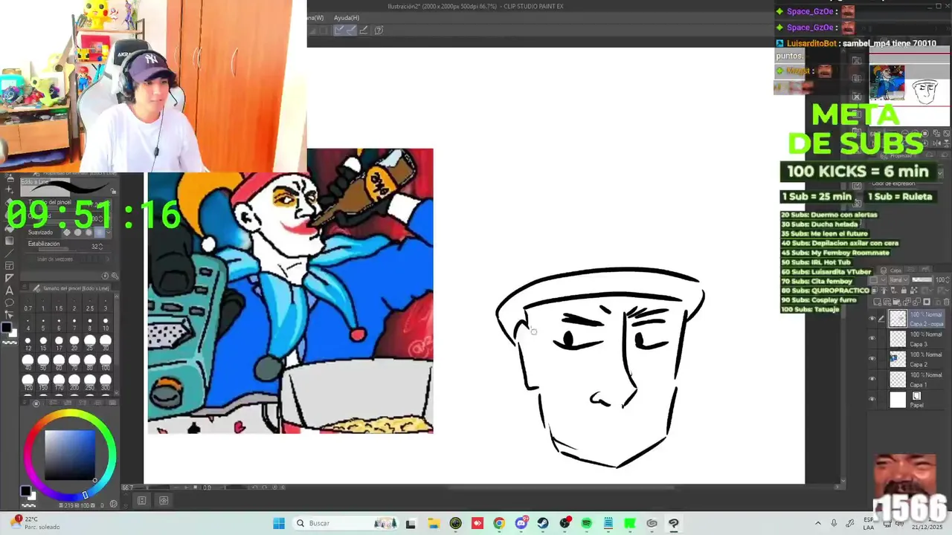This screenshot has height=535, width=952.
Task: Choose brush size 3 preset
Action: tap(106, 305)
